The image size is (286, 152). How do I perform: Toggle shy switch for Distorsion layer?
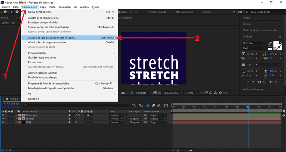pyautogui.click(x=69, y=115)
